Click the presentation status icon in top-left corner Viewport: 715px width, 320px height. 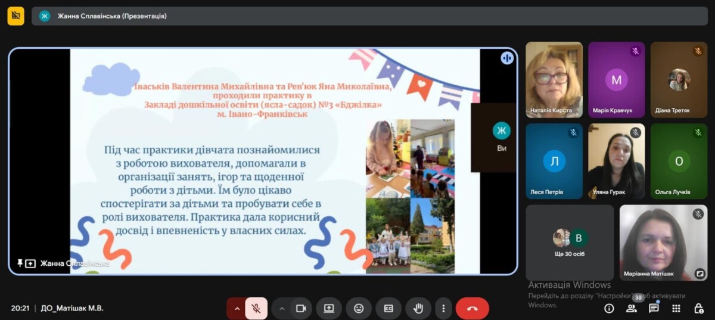click(x=15, y=16)
